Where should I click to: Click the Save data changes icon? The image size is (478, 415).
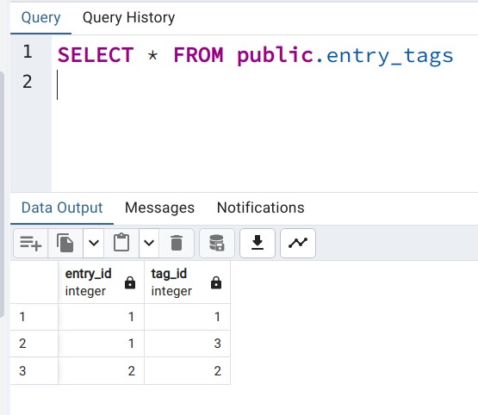coord(217,243)
